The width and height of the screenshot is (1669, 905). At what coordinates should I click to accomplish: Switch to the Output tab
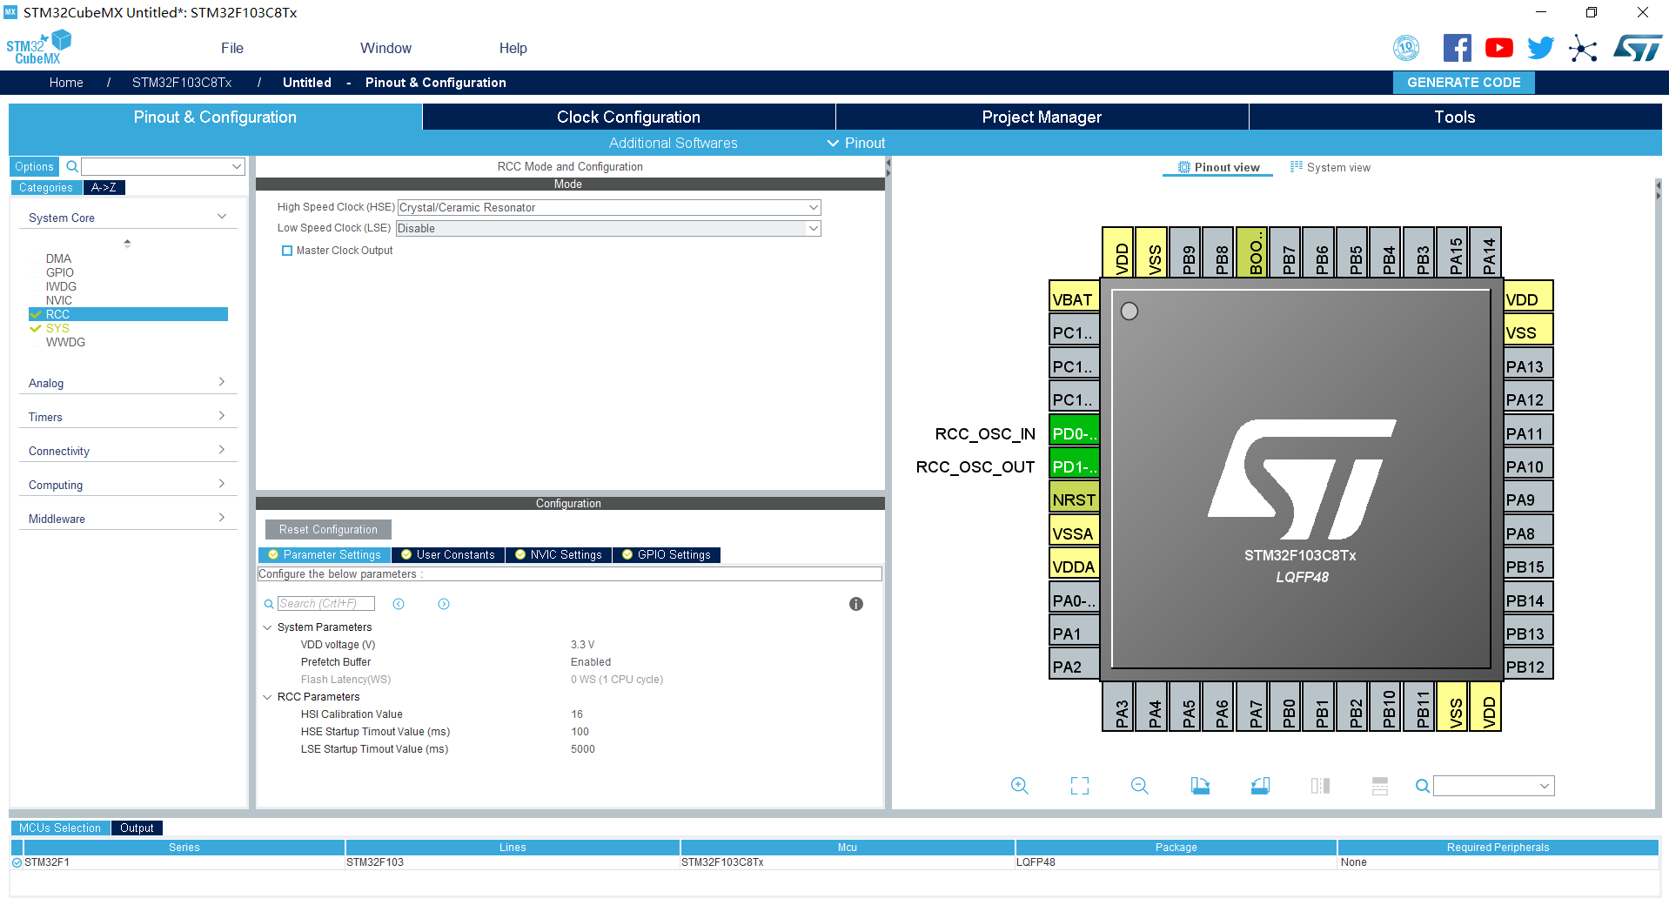click(x=137, y=828)
